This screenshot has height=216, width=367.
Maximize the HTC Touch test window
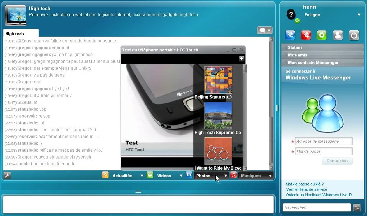pyautogui.click(x=234, y=50)
